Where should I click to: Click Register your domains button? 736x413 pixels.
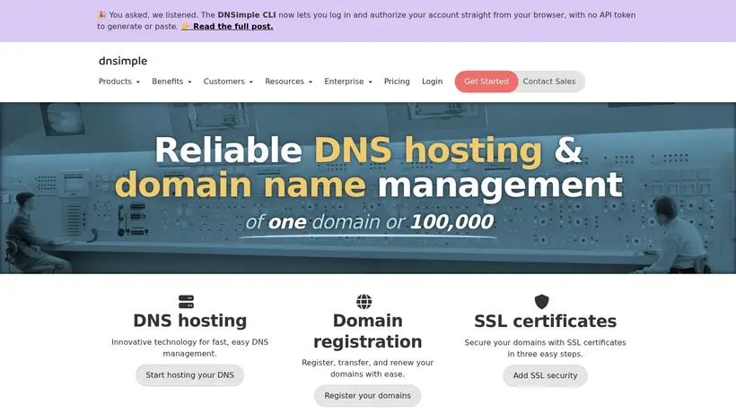[367, 396]
